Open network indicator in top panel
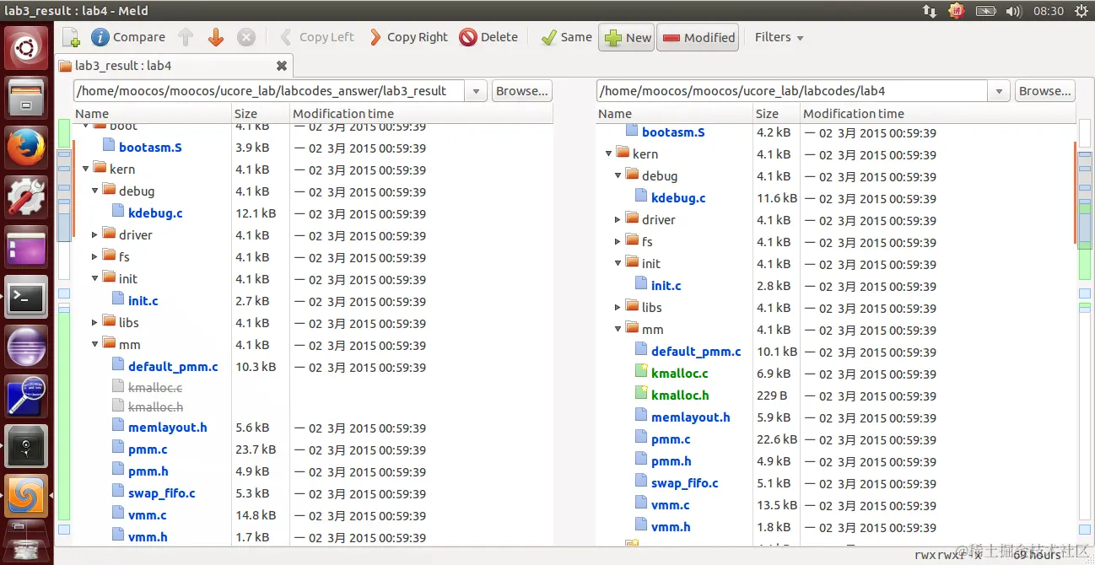Viewport: 1095px width, 565px height. [929, 11]
